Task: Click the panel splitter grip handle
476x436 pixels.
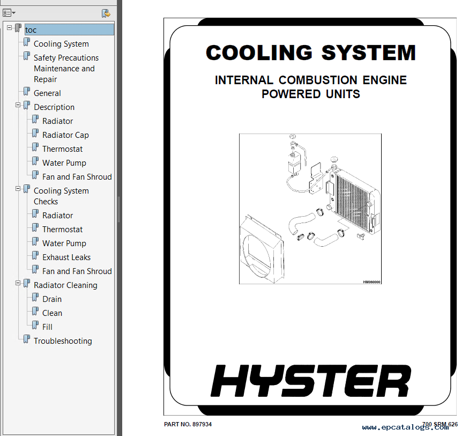Action: coord(118,210)
